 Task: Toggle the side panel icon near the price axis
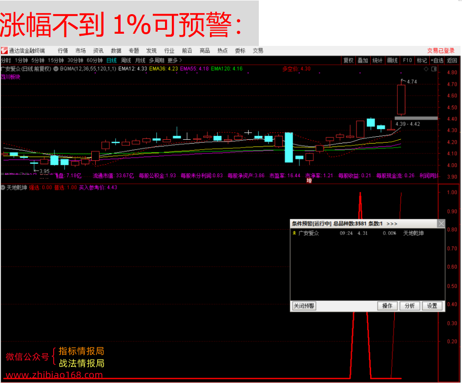tap(434, 69)
